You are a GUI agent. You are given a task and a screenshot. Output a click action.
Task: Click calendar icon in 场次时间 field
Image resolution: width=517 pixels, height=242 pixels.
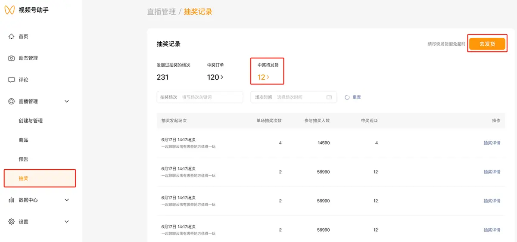click(x=329, y=97)
